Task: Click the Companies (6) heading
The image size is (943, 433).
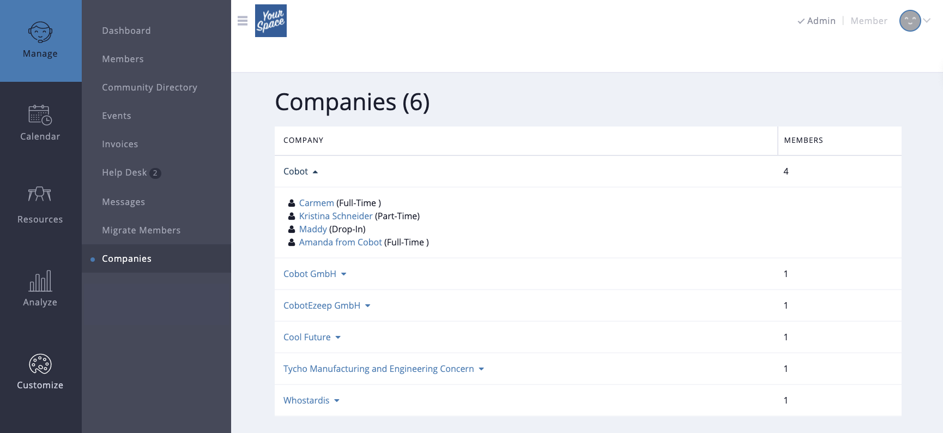Action: [352, 102]
